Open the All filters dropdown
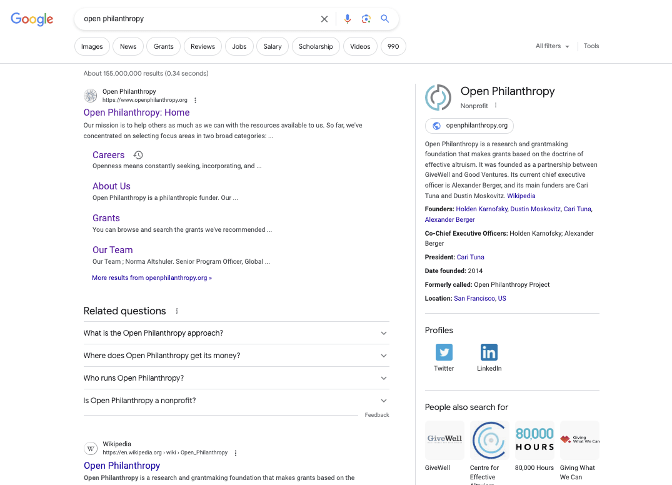Viewport: 672px width, 485px height. click(552, 46)
